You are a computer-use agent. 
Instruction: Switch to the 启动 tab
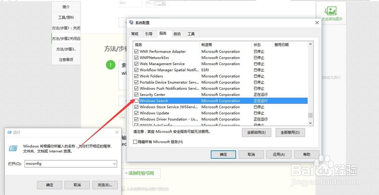(177, 34)
